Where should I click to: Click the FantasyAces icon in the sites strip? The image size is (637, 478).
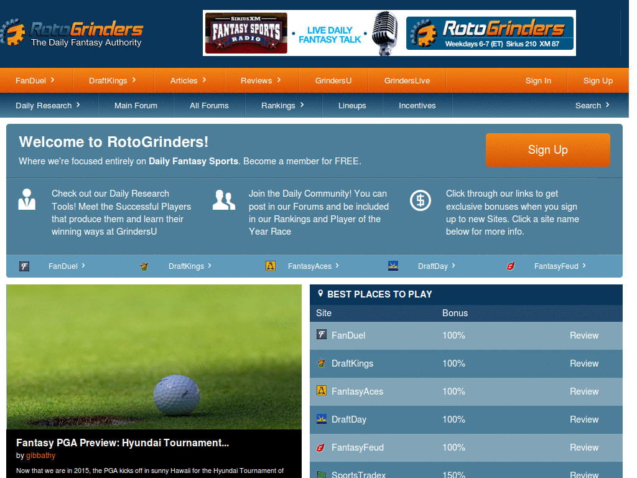click(271, 266)
